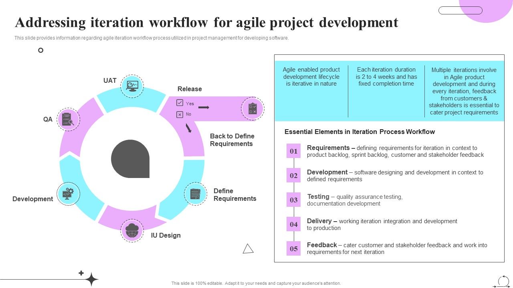Click the 'IU Design' label
The height and width of the screenshot is (288, 513).
click(x=166, y=235)
